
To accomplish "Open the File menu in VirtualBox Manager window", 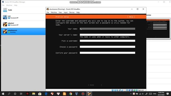I will pyautogui.click(x=3, y=5).
